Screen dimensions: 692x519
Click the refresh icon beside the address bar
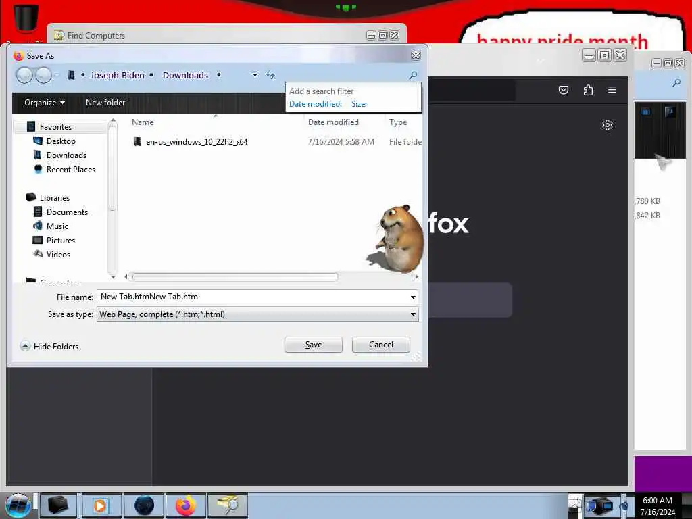pos(270,76)
